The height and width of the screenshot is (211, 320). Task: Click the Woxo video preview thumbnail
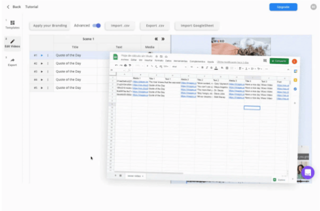(x=241, y=46)
